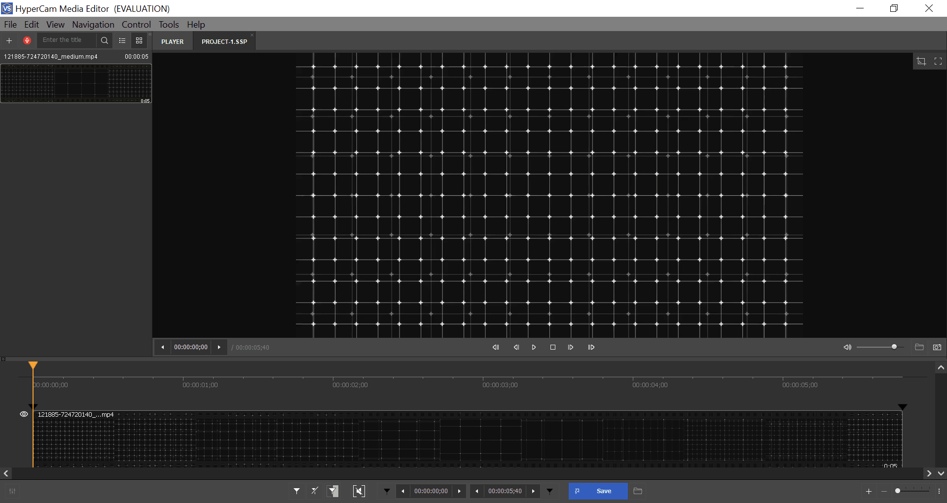Click the crop icon above the preview
This screenshot has width=947, height=503.
pyautogui.click(x=921, y=61)
